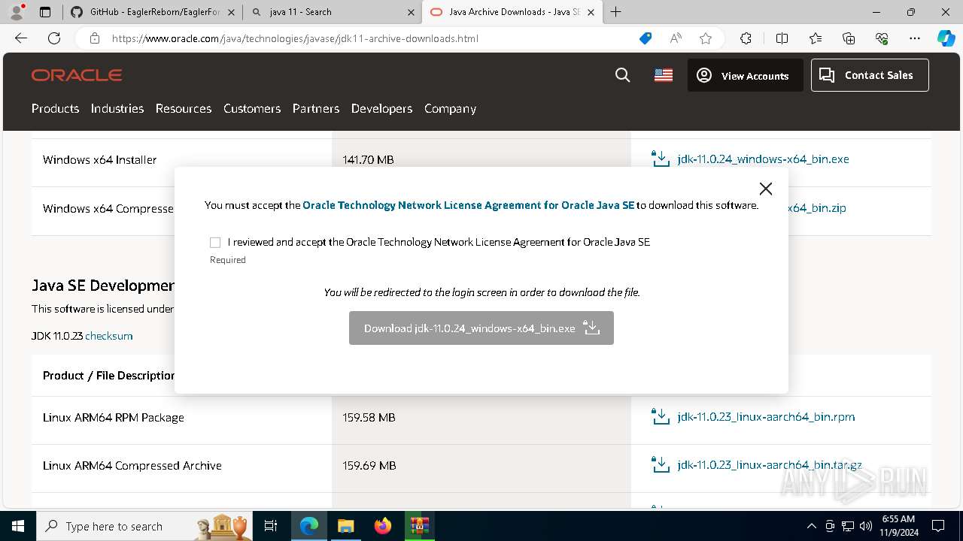
Task: Close the license agreement dialog
Action: click(765, 189)
